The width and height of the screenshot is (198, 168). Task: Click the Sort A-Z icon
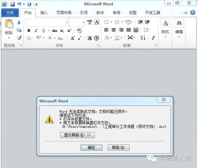143,37
